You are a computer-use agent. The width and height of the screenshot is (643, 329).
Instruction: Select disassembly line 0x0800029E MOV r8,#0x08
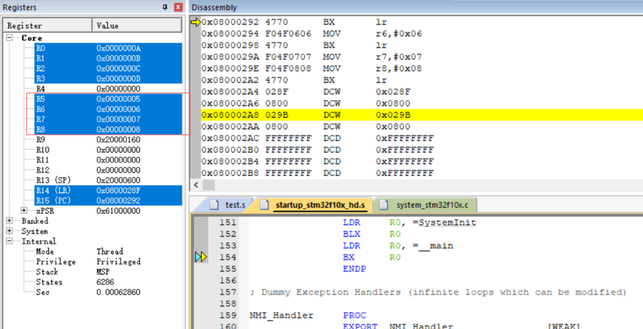point(422,68)
